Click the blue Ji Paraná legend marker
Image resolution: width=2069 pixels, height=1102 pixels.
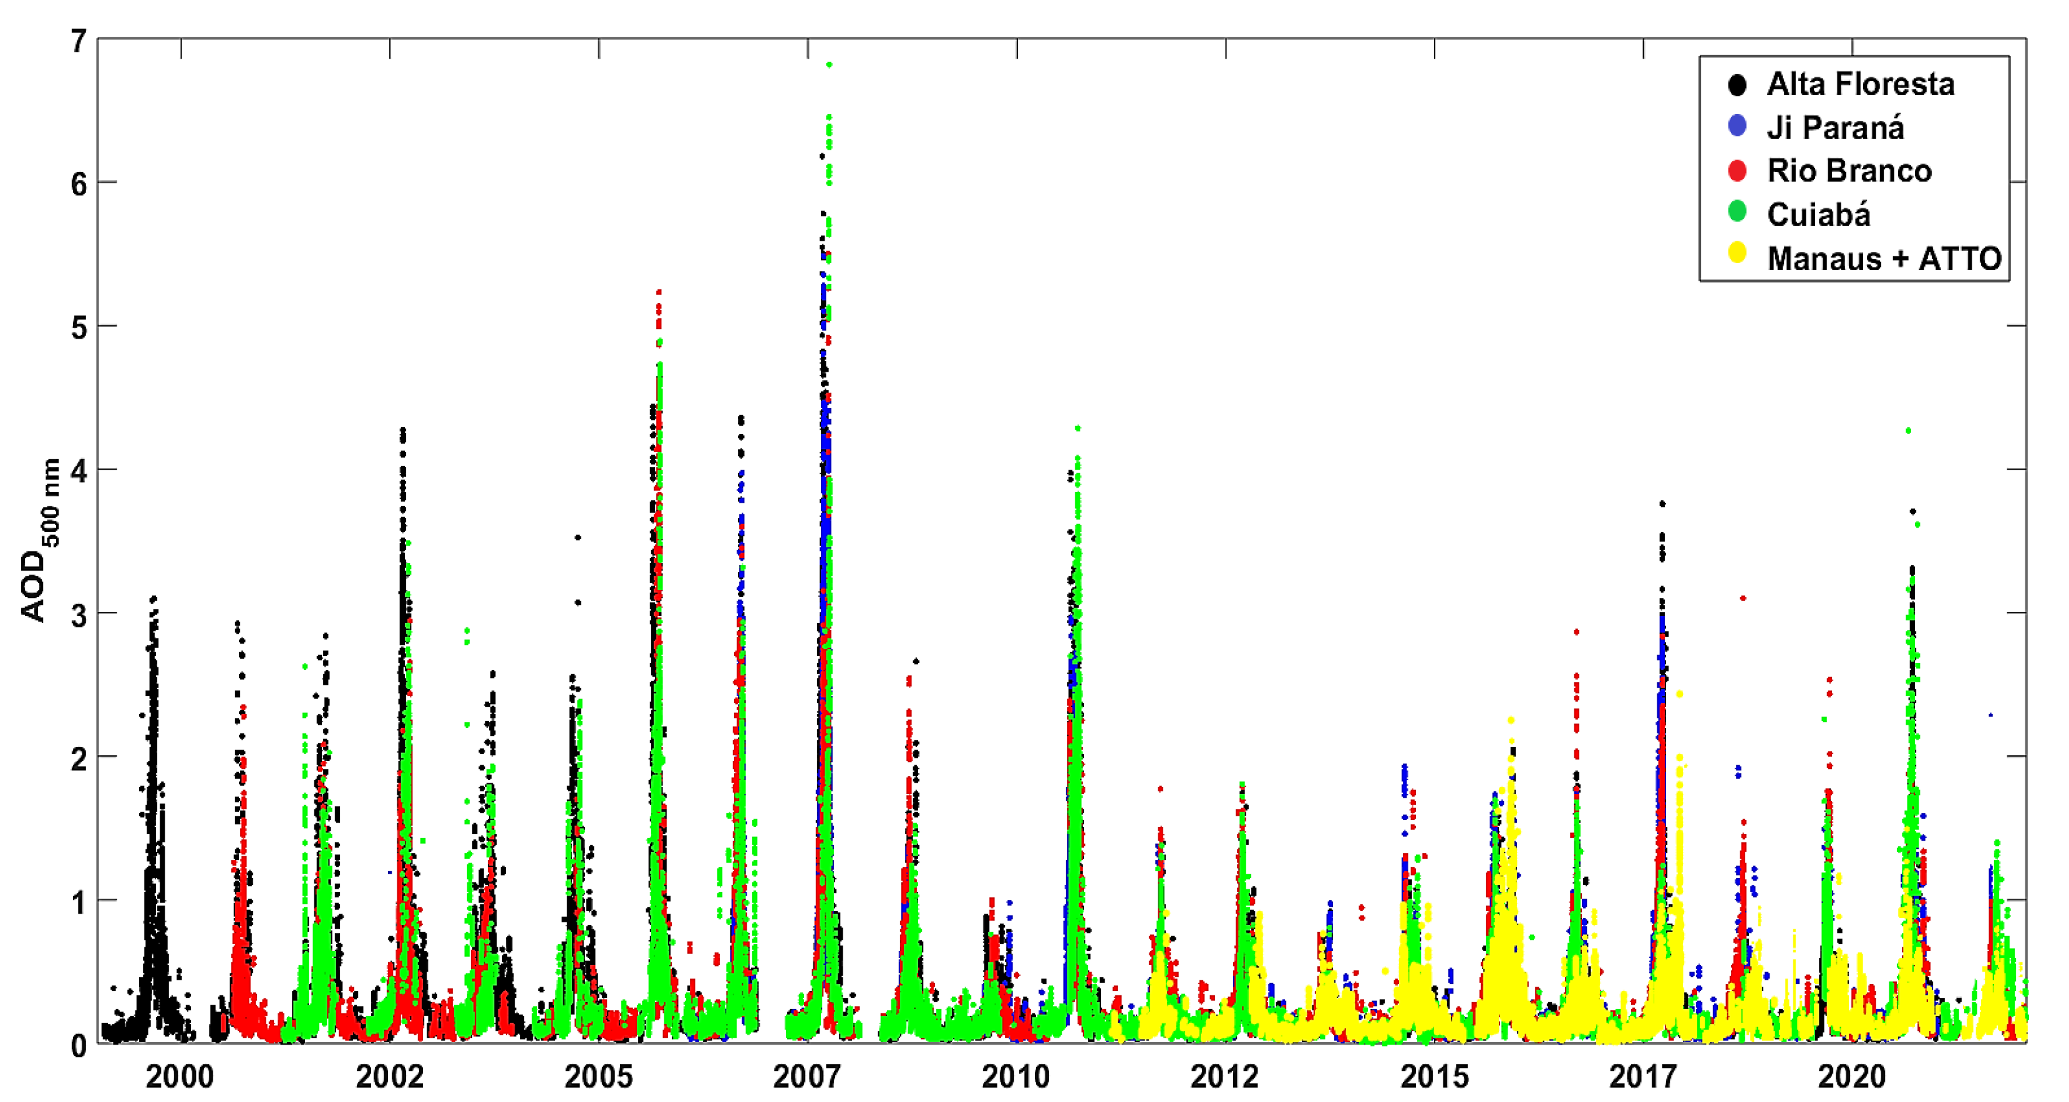click(1737, 126)
